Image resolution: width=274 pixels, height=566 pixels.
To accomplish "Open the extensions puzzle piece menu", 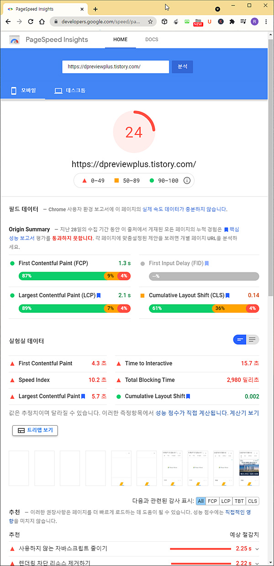I will click(232, 21).
